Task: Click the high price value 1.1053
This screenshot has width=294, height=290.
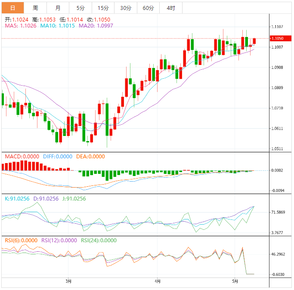Action: pos(47,20)
